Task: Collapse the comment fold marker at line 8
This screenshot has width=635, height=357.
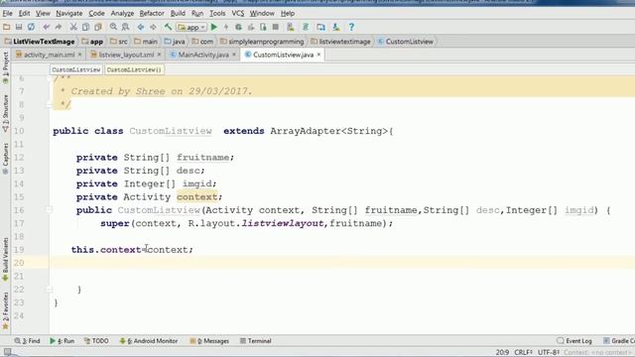Action: (x=49, y=104)
